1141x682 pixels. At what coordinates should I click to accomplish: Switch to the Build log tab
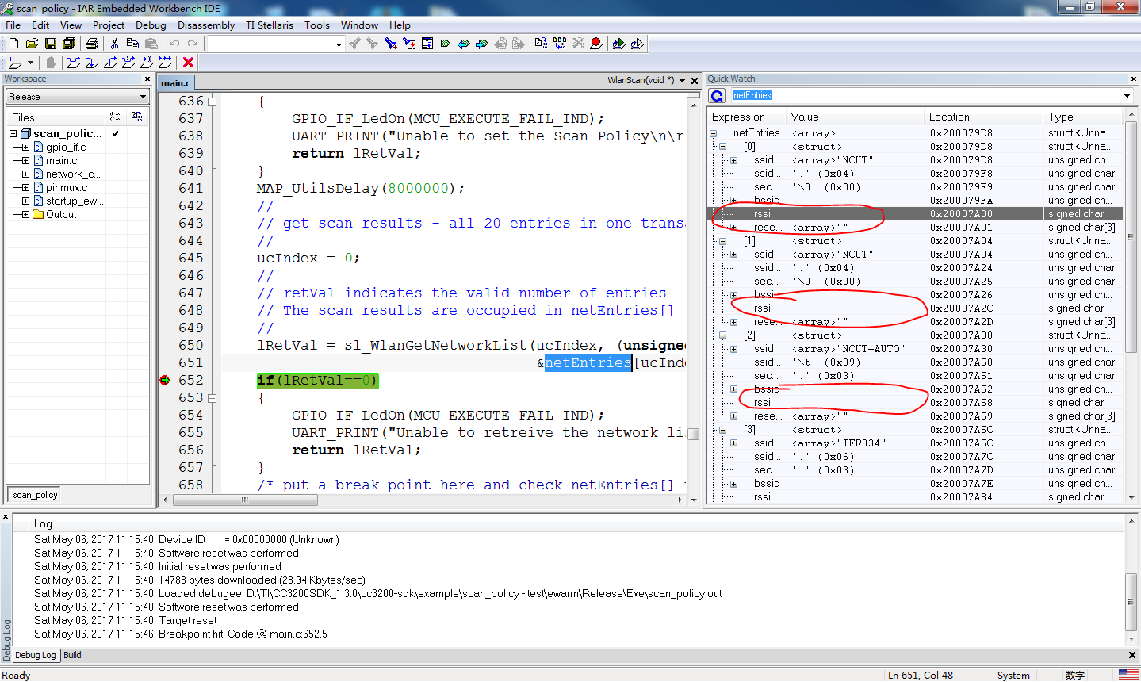pos(72,655)
